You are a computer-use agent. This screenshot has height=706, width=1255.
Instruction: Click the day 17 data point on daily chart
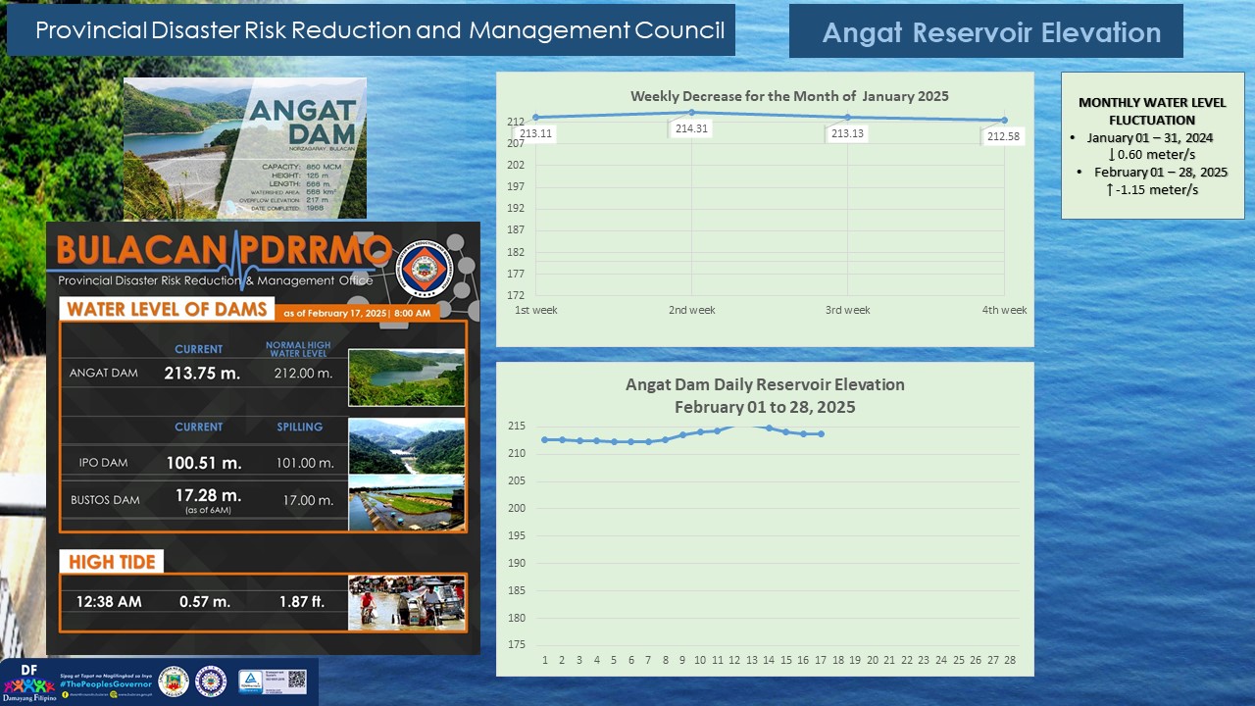(x=821, y=433)
